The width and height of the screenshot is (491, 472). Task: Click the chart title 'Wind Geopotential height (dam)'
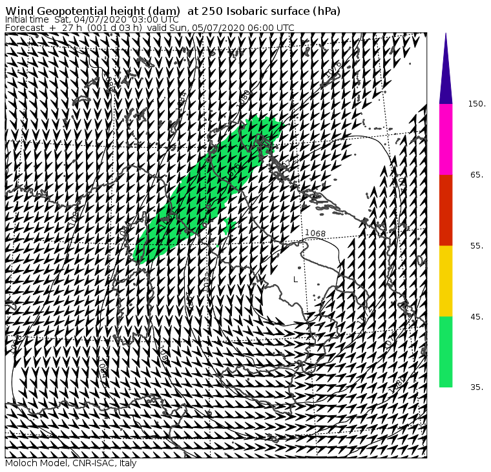click(x=92, y=11)
